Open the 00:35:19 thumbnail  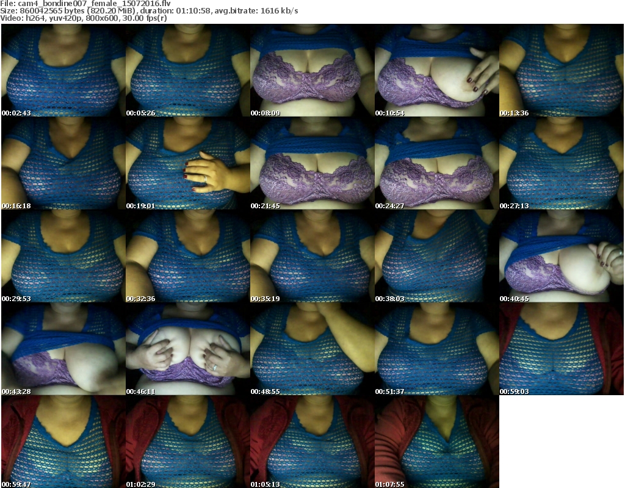coord(312,256)
